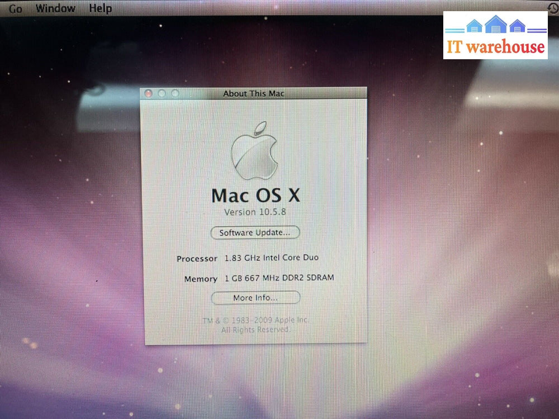Click the house icons in IT warehouse logo

click(495, 25)
